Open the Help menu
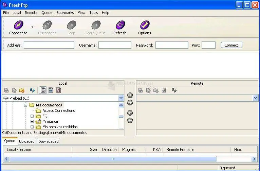 [106, 13]
